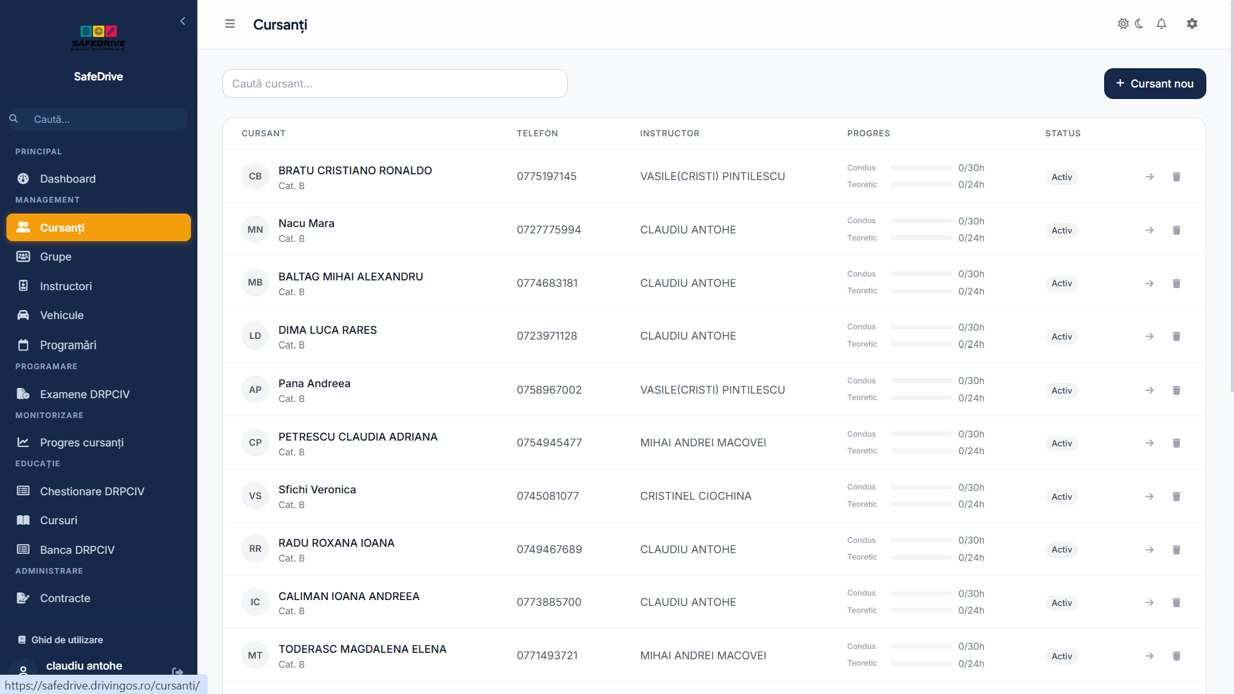The width and height of the screenshot is (1234, 694).
Task: Open details arrow for BALTAG MIHAI ALEXANDRU
Action: (1149, 284)
